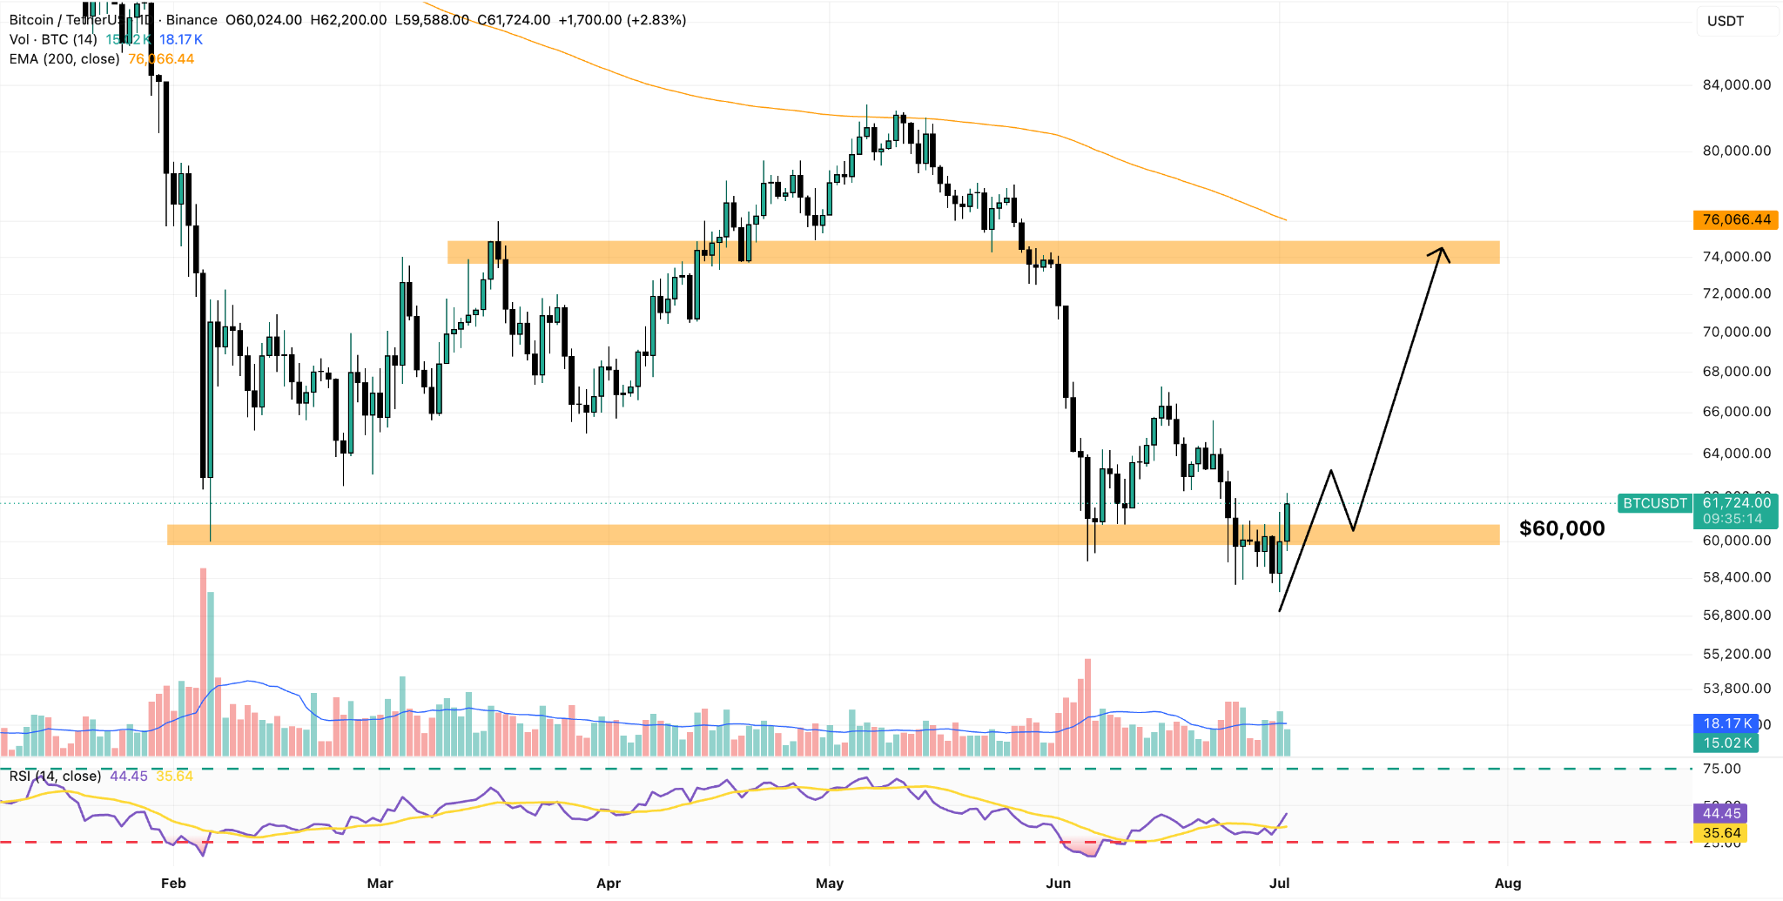Click the 09:35:14 bar countdown timer

tap(1733, 519)
